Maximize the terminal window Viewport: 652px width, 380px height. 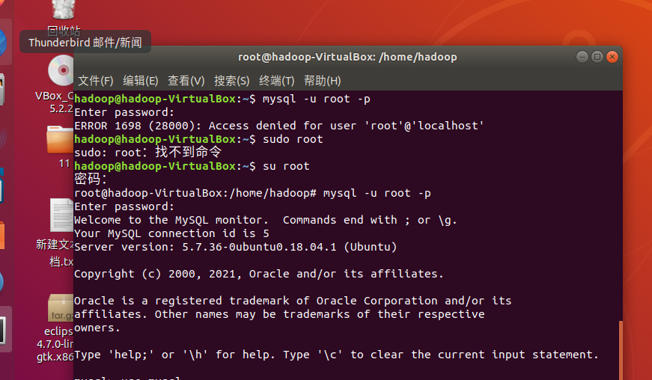(597, 57)
